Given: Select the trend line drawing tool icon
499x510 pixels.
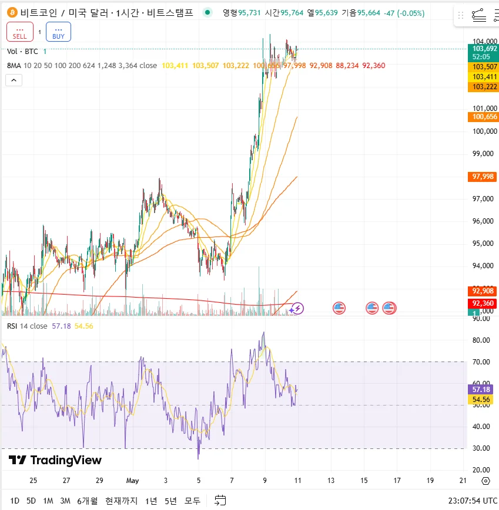Looking at the screenshot, I should [479, 15].
